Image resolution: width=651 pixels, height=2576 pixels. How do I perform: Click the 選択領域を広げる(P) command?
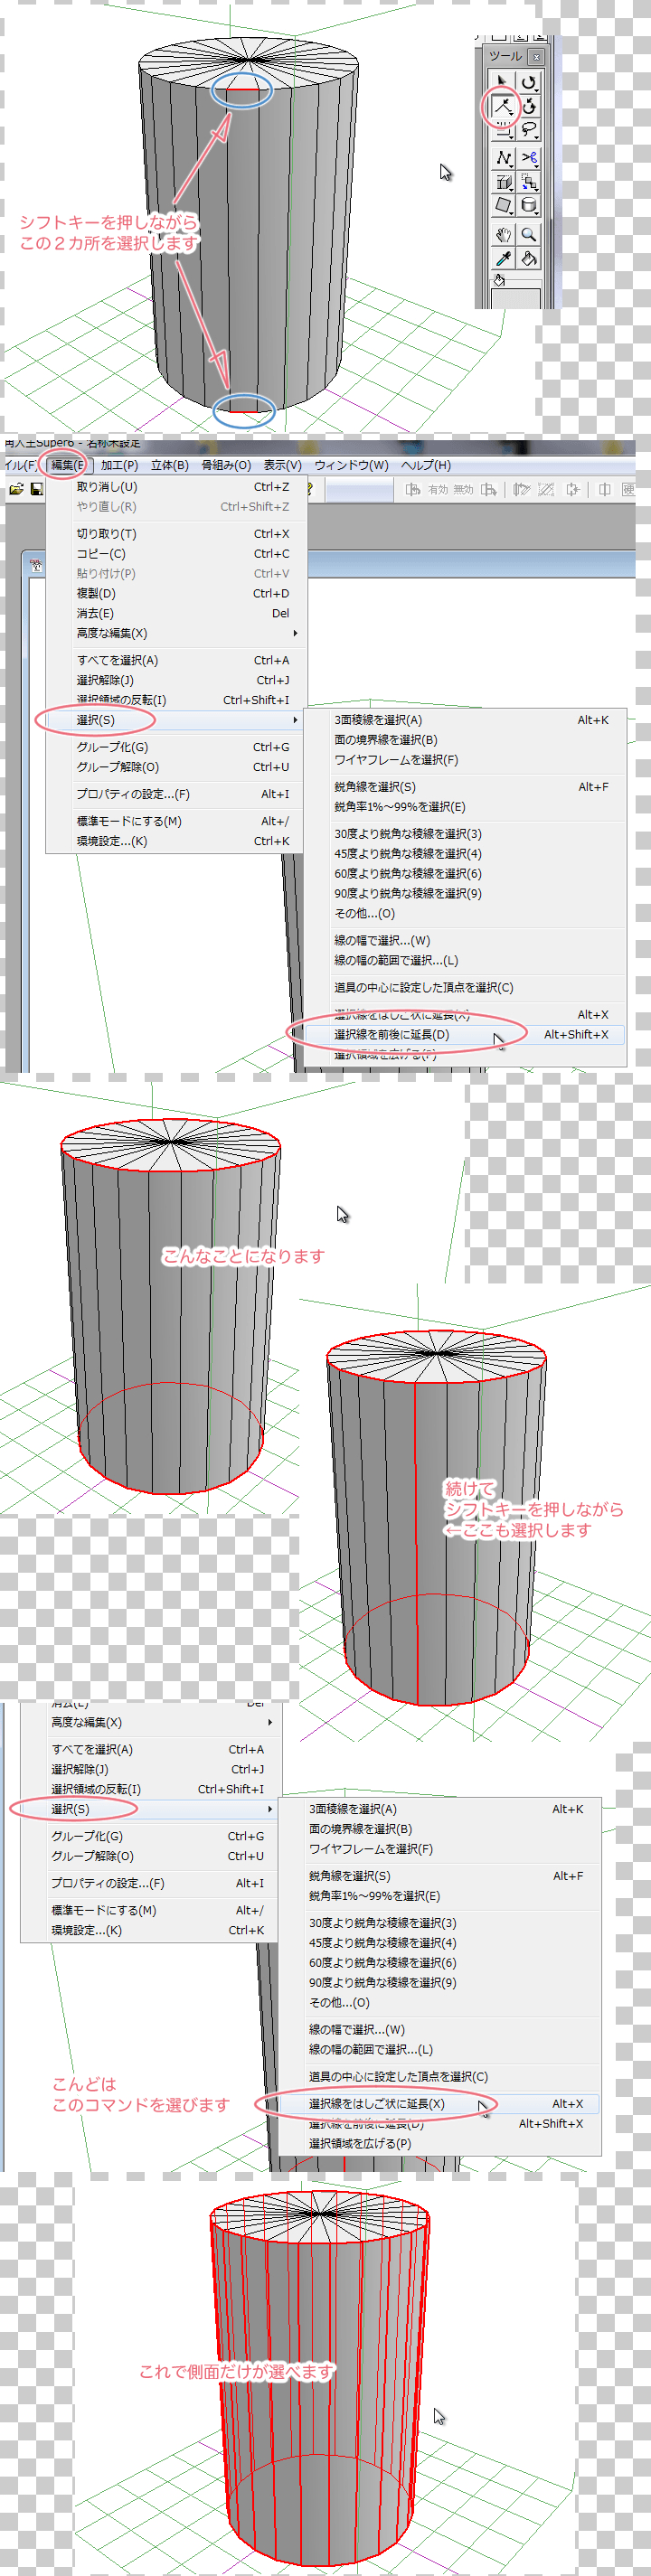click(x=359, y=2143)
